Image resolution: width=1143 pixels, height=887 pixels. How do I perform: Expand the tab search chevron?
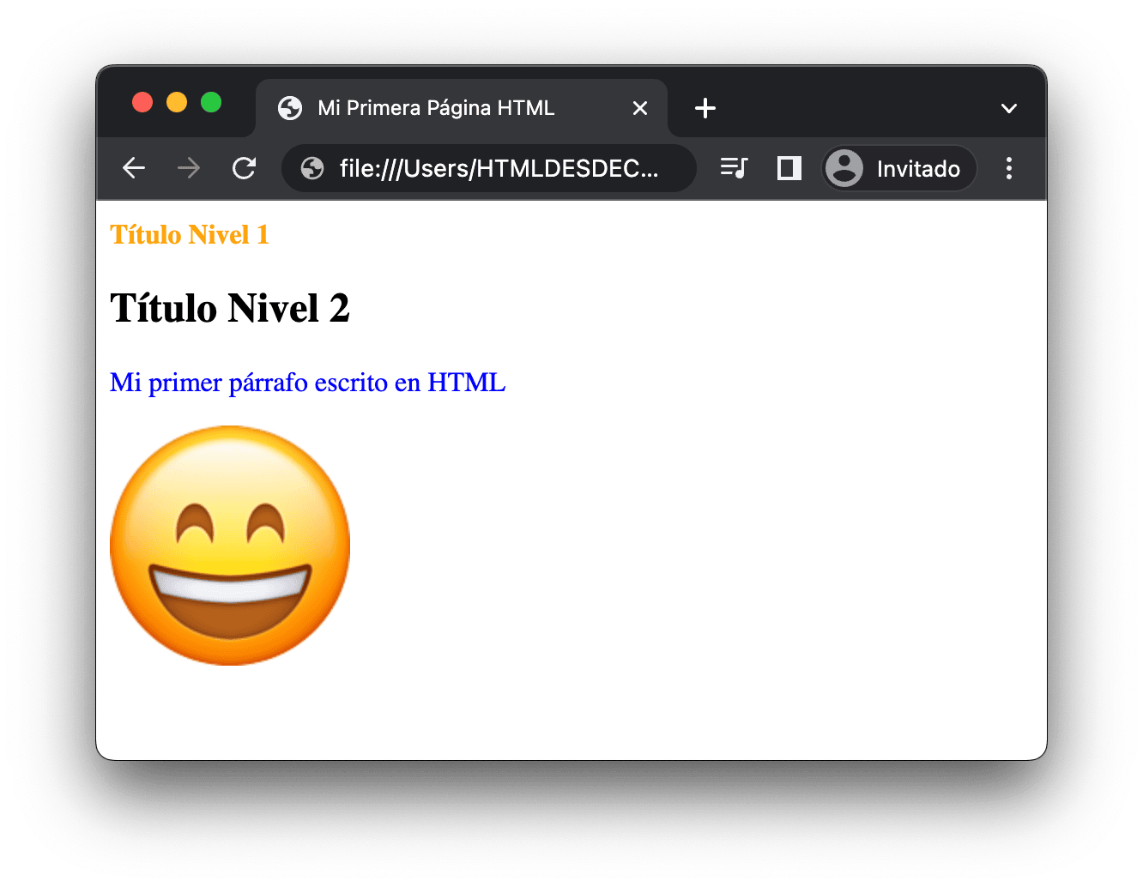tap(1009, 108)
